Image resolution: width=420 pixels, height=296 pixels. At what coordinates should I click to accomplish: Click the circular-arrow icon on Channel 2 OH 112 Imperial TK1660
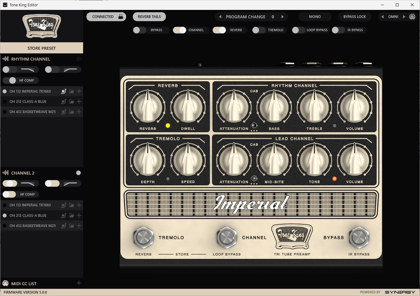pyautogui.click(x=64, y=205)
